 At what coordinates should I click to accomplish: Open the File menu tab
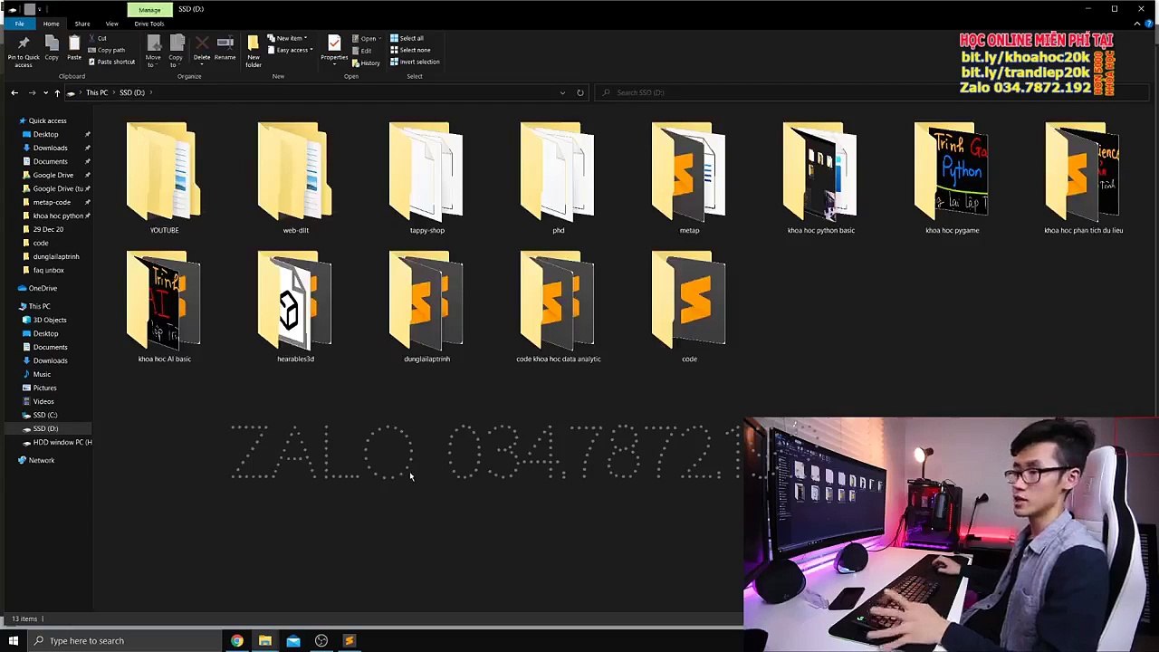19,24
